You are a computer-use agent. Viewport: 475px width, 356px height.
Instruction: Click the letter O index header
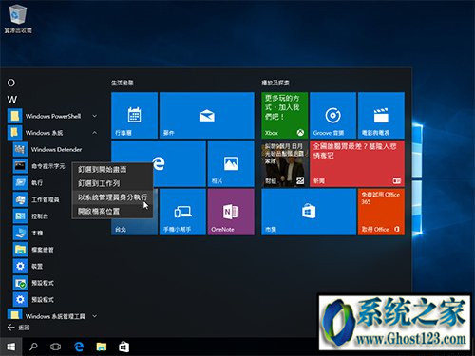(x=11, y=83)
